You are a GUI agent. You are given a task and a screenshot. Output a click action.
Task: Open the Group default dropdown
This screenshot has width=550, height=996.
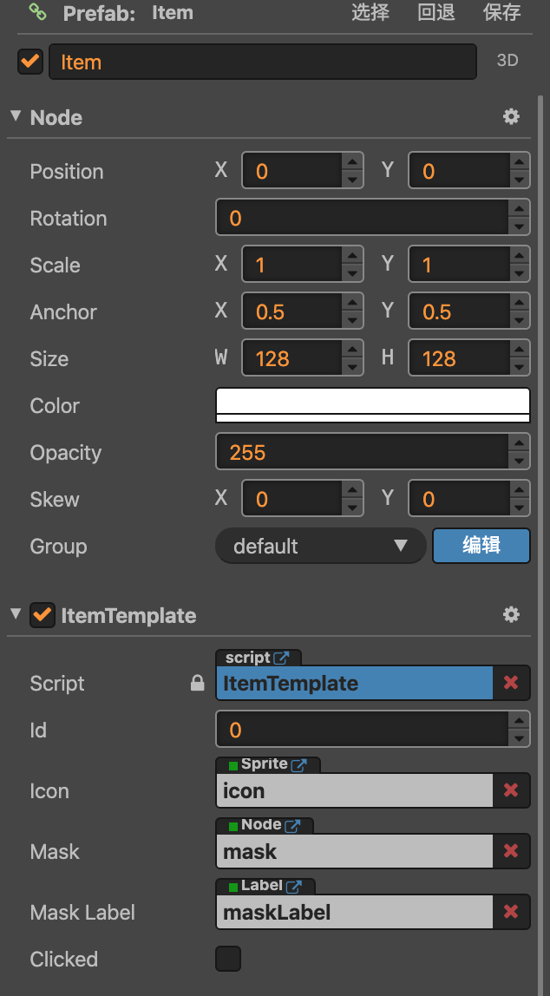[x=320, y=546]
